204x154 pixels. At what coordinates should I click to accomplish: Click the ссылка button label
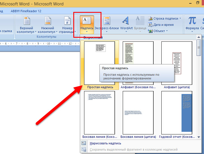coord(7,31)
